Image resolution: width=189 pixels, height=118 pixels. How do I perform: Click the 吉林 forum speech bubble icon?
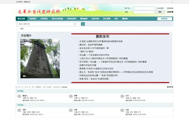[x=71, y=96]
